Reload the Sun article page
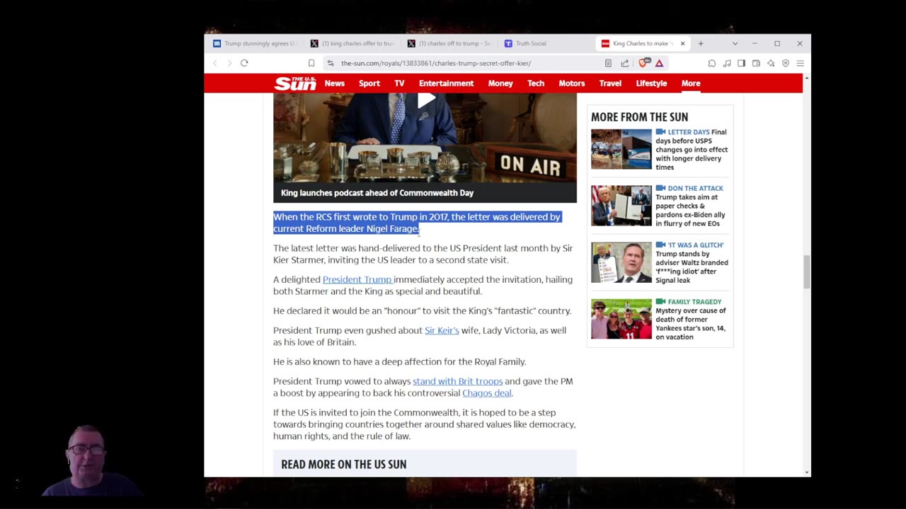 point(244,63)
